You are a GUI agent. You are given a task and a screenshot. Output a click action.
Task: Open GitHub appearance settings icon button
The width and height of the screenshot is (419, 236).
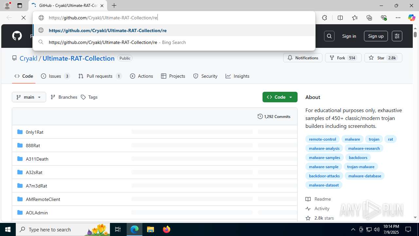click(x=397, y=36)
